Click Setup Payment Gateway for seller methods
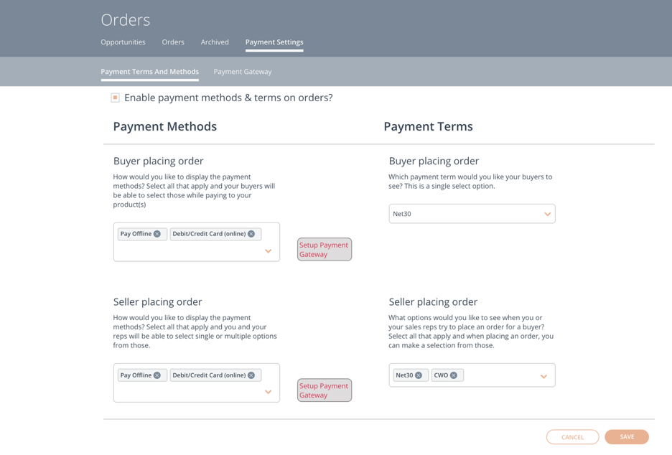Viewport: 672px width, 455px height. click(x=325, y=390)
